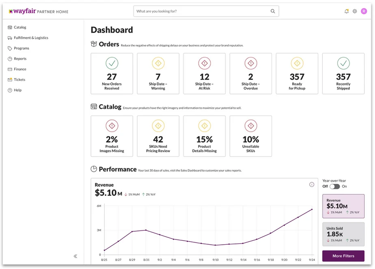Click check icon on Recently Shipped

click(343, 63)
